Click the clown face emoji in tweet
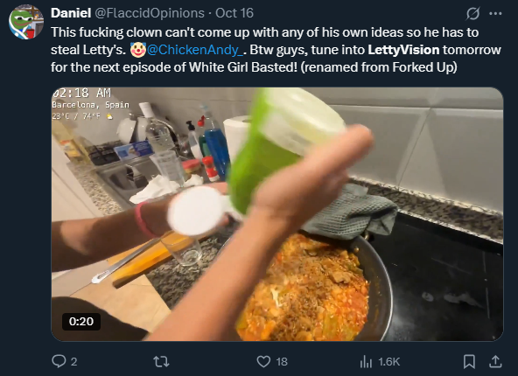This screenshot has width=518, height=376. 137,50
